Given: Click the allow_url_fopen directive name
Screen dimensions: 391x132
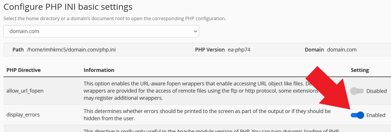Looking at the screenshot, I should [25, 91].
